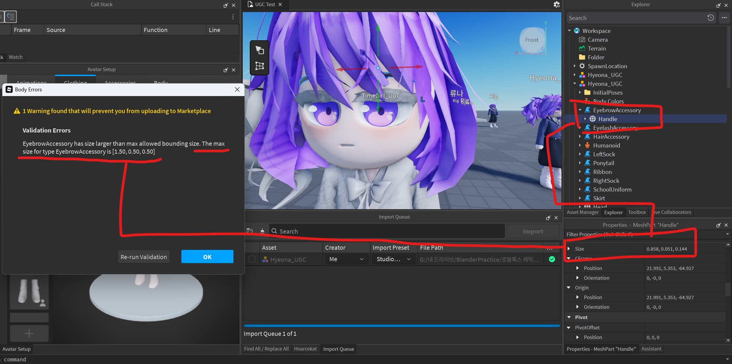Image resolution: width=732 pixels, height=364 pixels.
Task: Open the Import Preset dropdown
Action: coord(393,259)
